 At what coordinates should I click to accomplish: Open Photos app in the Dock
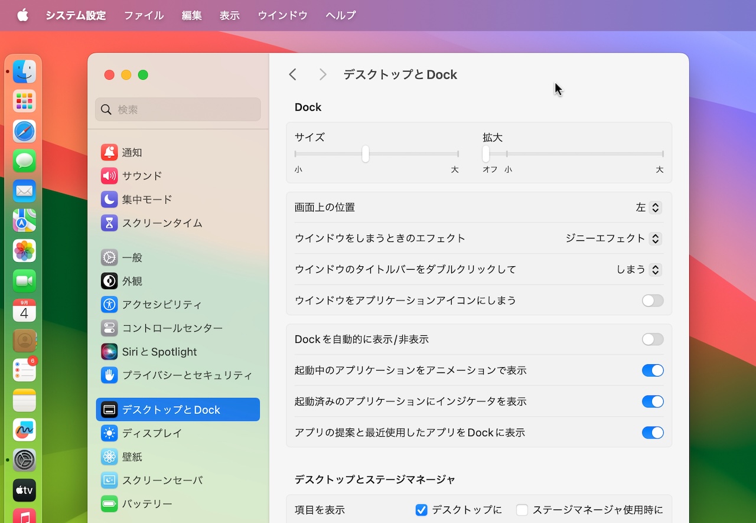24,251
